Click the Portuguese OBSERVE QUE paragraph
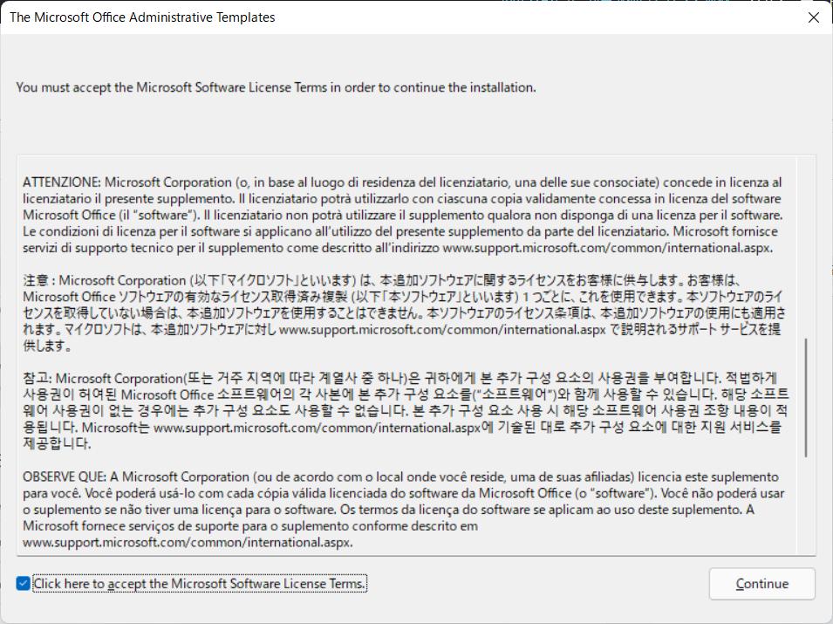 (x=403, y=509)
